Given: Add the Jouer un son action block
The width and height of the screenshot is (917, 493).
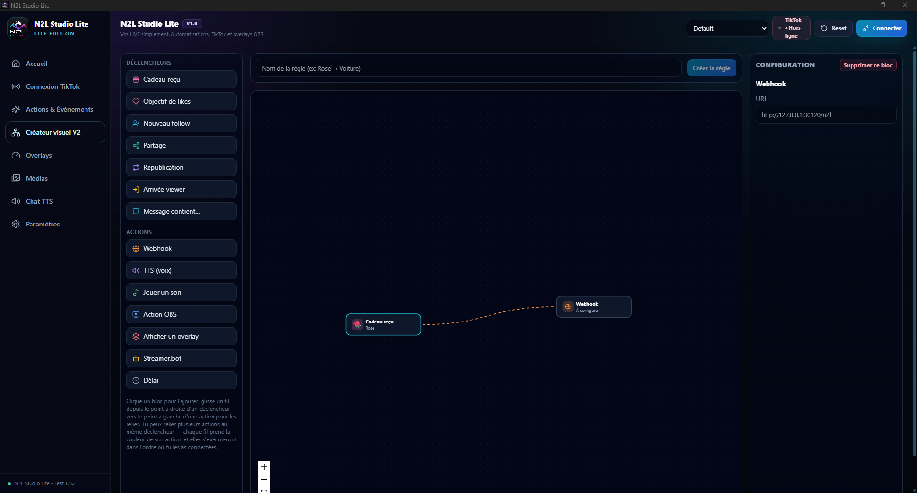Looking at the screenshot, I should point(181,292).
